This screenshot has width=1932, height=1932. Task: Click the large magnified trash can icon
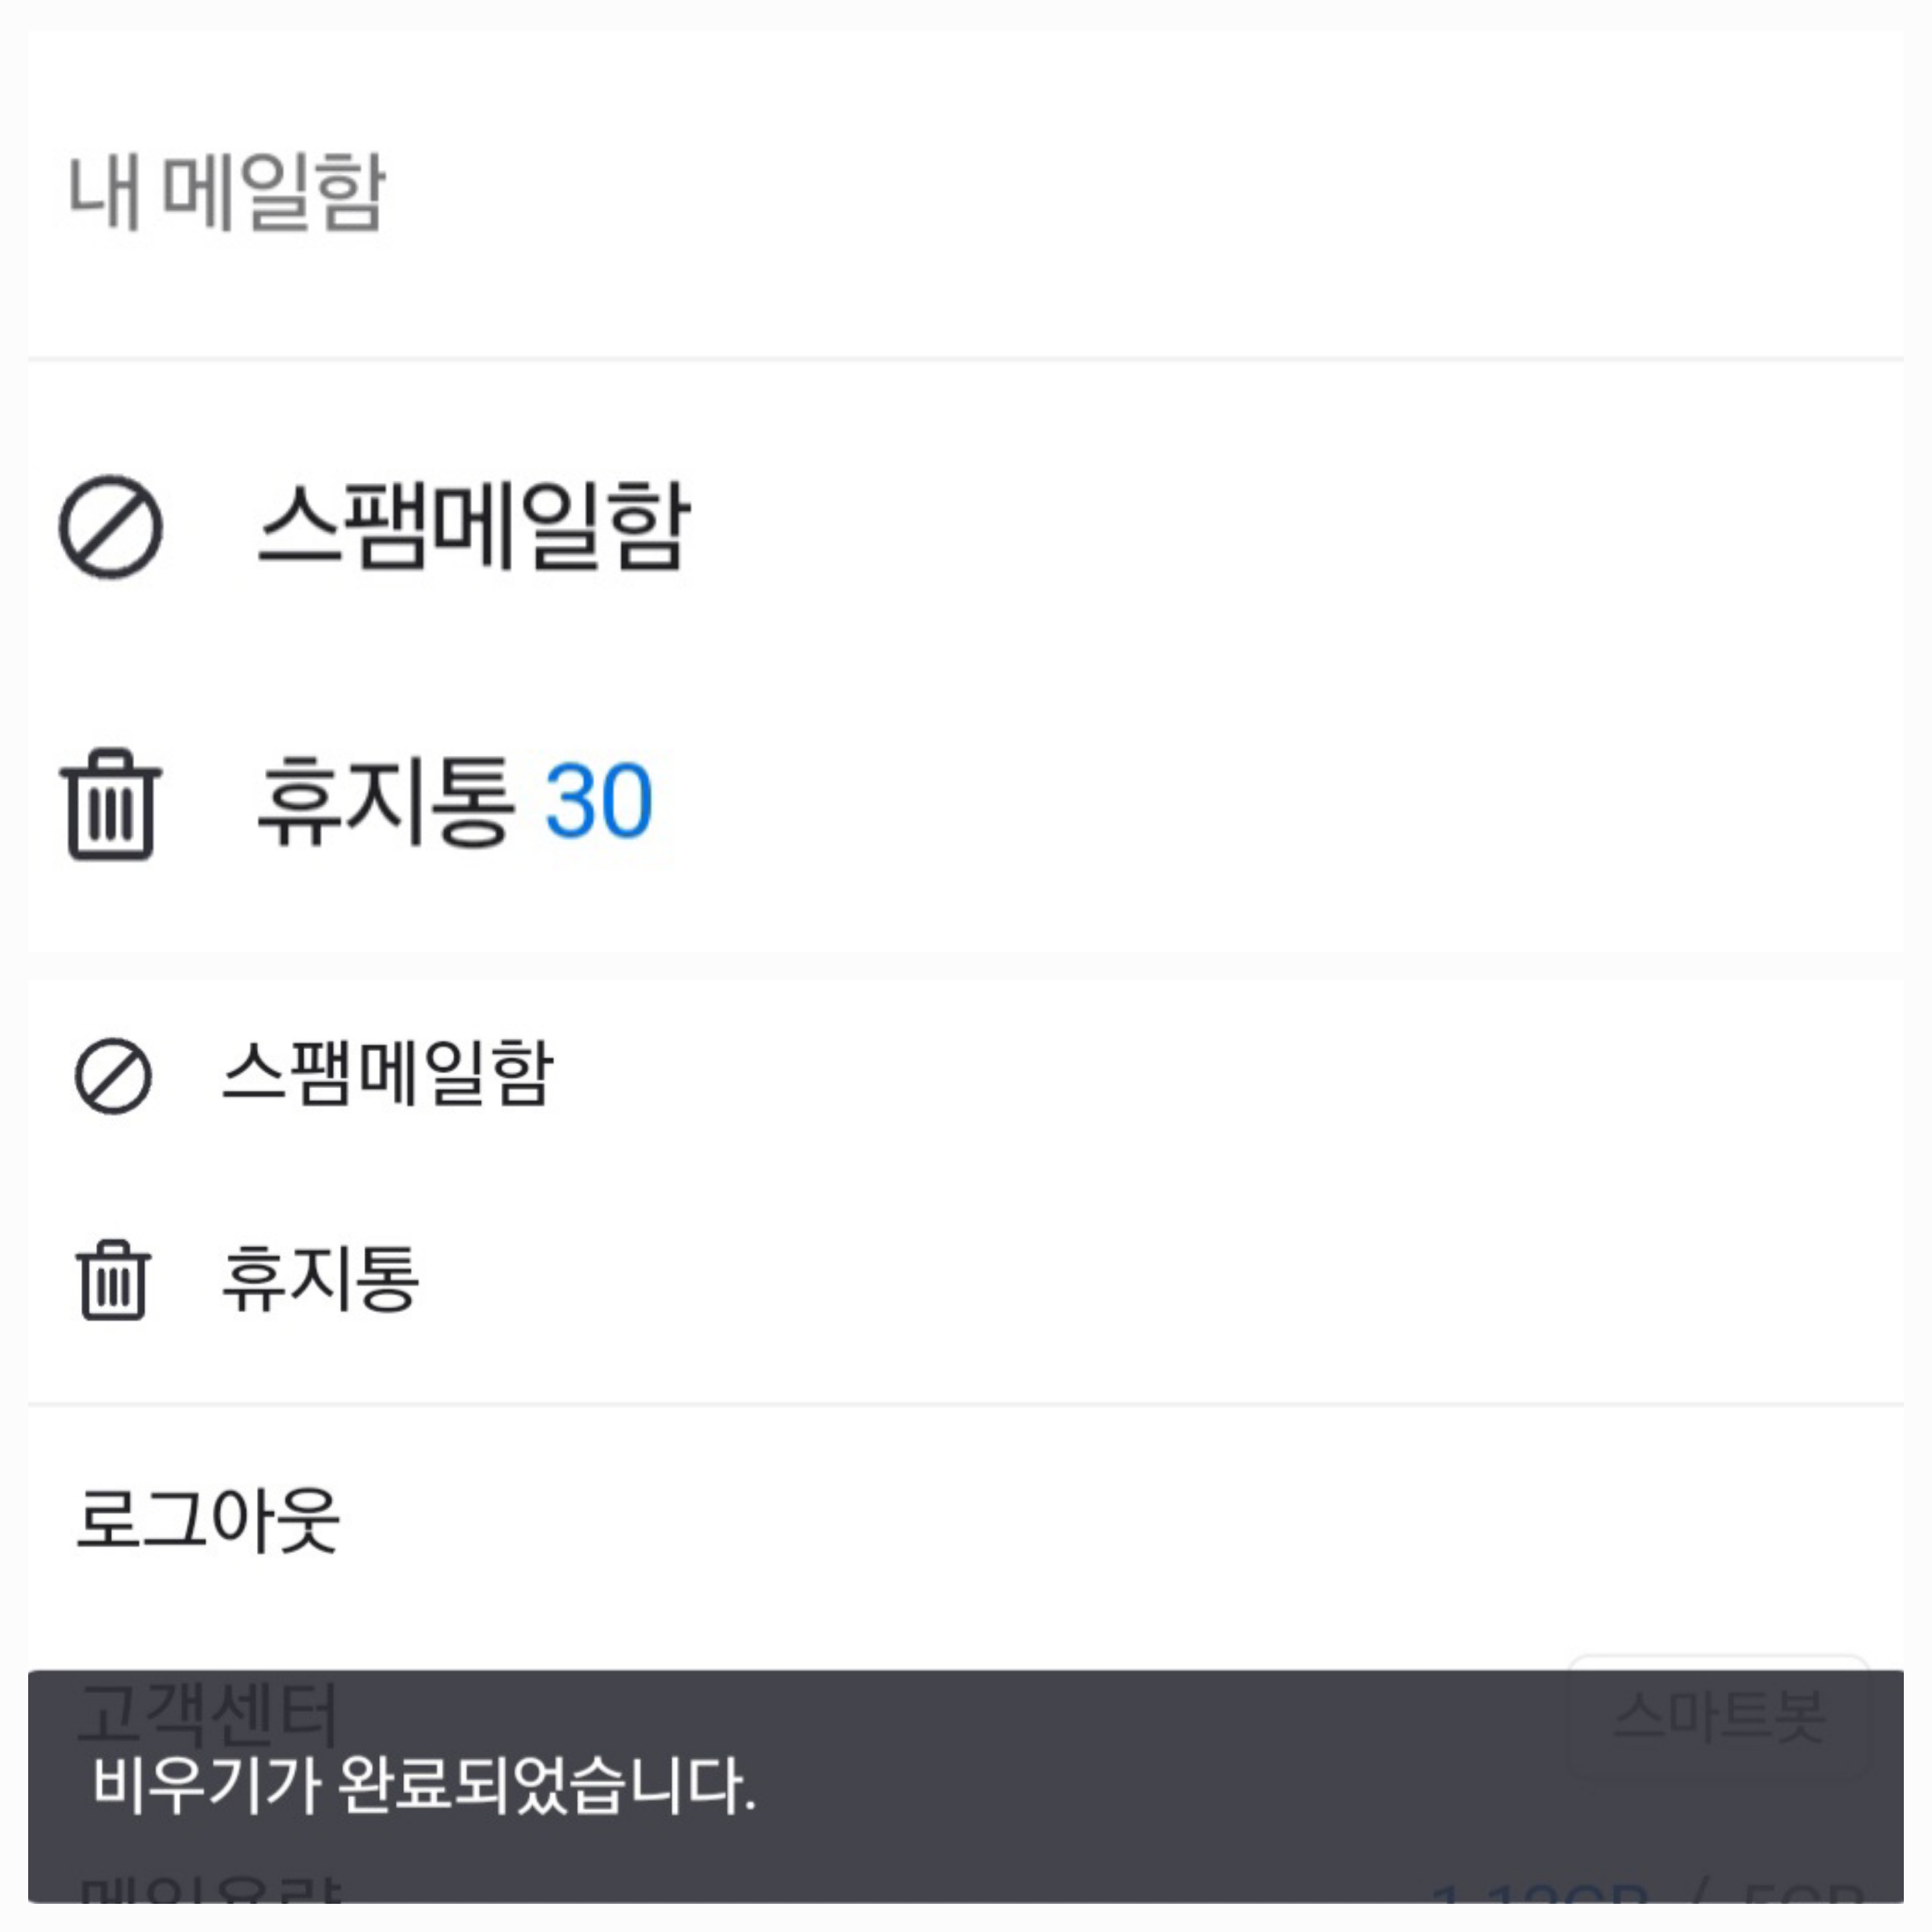[x=110, y=803]
